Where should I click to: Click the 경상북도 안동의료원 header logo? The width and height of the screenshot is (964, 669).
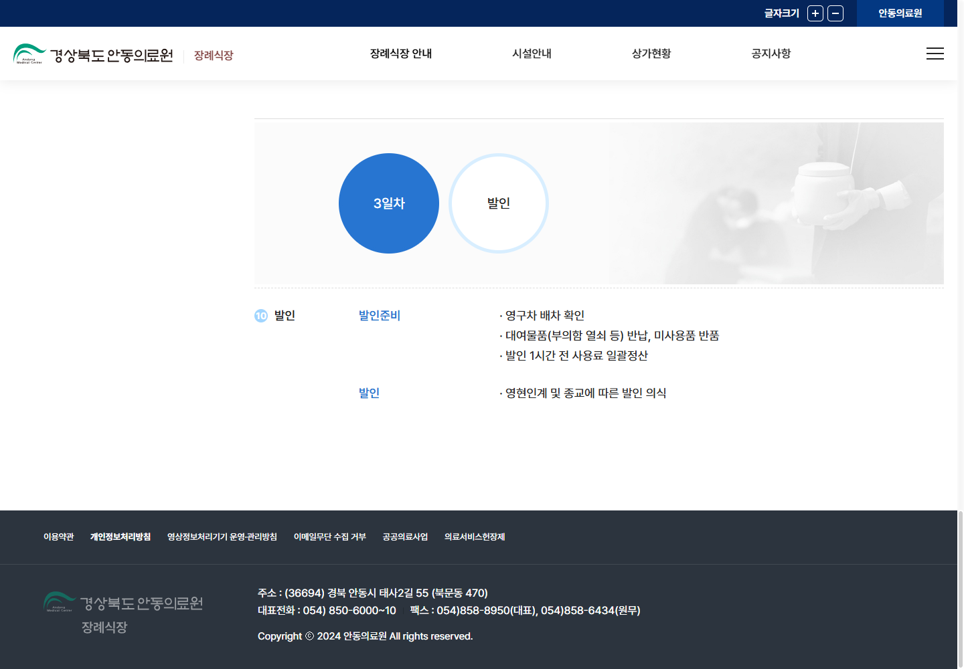[x=93, y=54]
